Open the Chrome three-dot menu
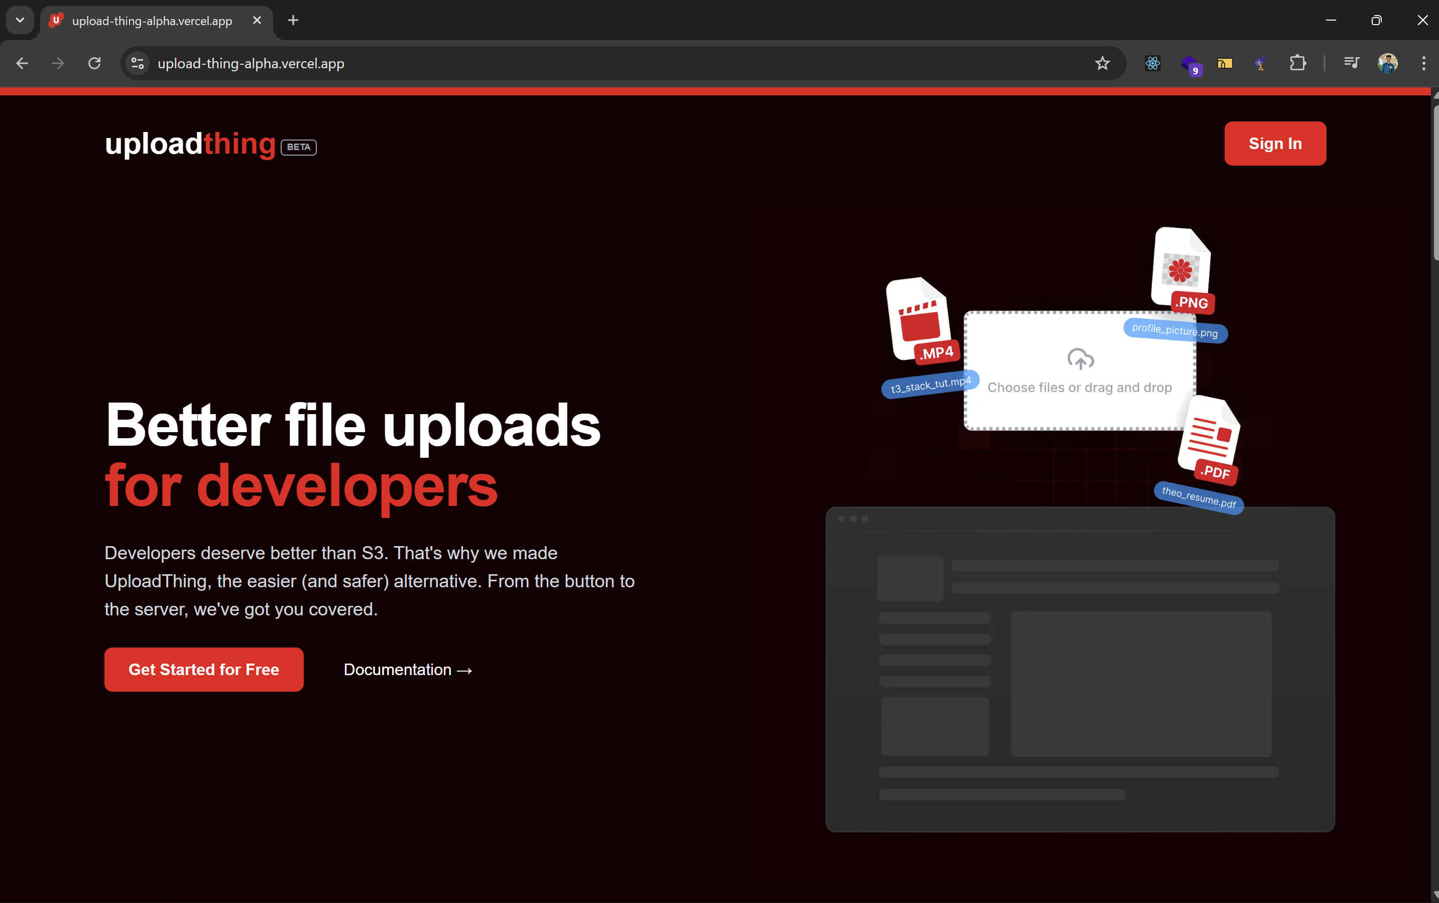The image size is (1439, 903). pyautogui.click(x=1423, y=63)
